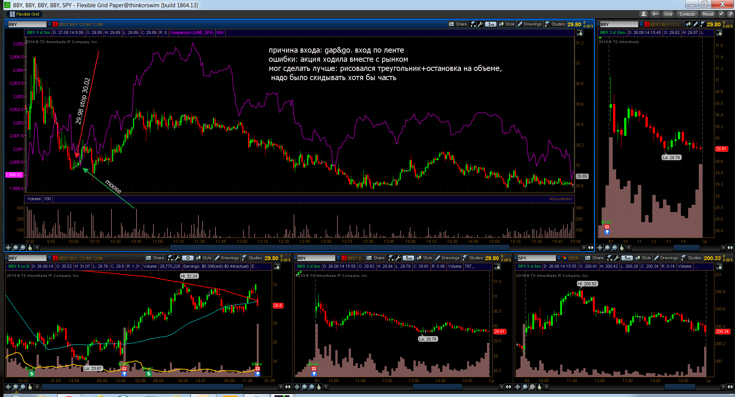Expand the symbol dropdown arrow in main chart

[49, 24]
